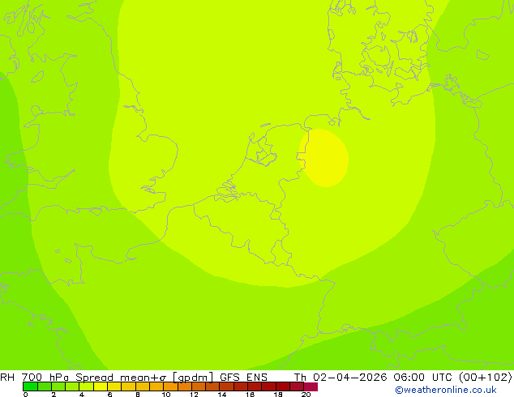Open the weatheronline.co.uk copyright link
514x397 pixels.
pyautogui.click(x=446, y=390)
